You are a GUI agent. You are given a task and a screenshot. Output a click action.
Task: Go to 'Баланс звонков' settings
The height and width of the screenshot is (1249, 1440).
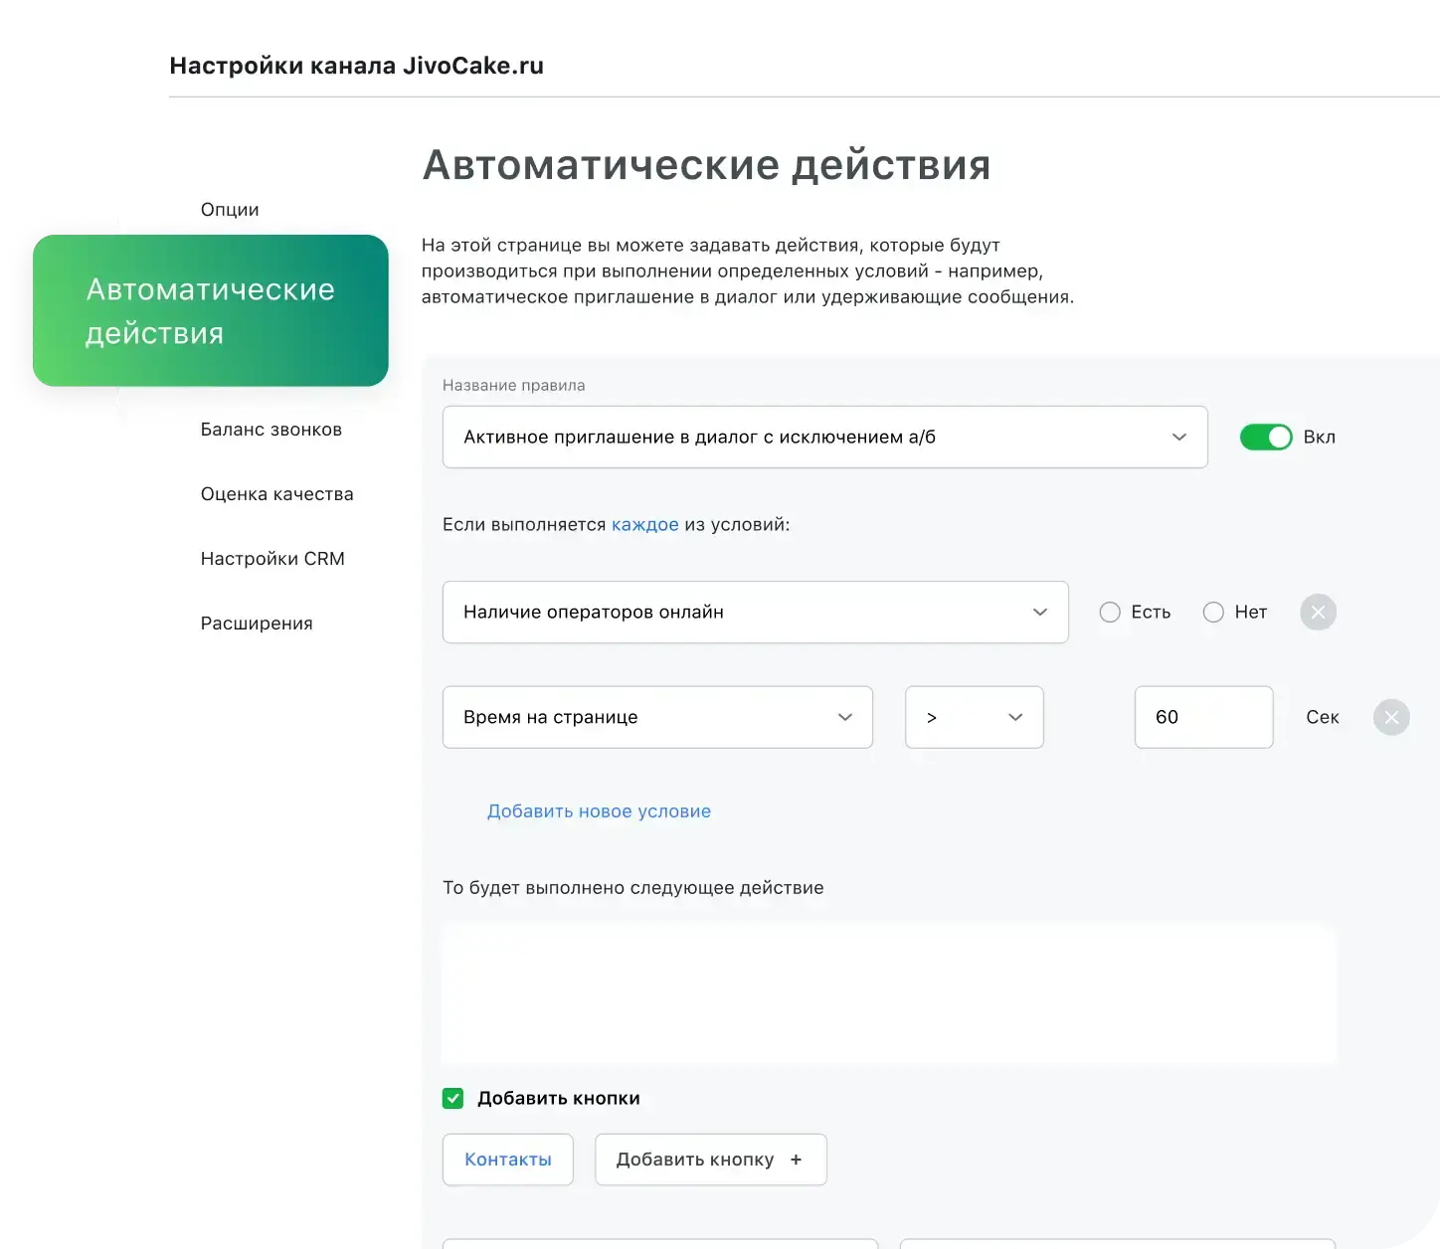click(270, 429)
